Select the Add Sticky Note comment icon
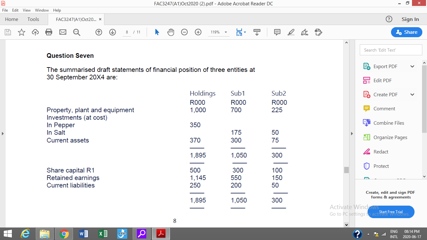Viewport: 427px width, 240px height. coord(277,32)
